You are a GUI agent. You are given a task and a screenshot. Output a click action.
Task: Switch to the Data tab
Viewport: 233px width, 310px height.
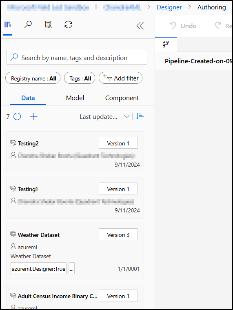point(28,98)
